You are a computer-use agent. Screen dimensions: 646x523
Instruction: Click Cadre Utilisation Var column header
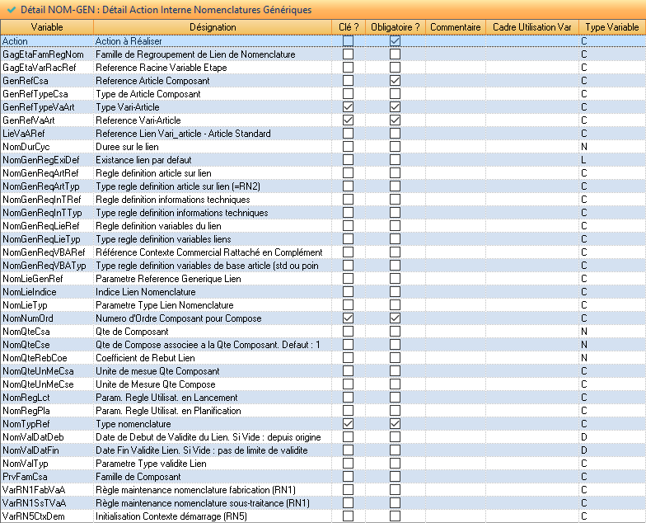(531, 27)
